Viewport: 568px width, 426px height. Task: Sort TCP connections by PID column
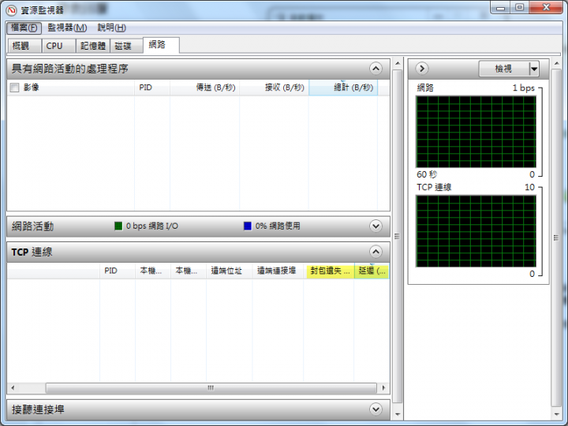[118, 271]
